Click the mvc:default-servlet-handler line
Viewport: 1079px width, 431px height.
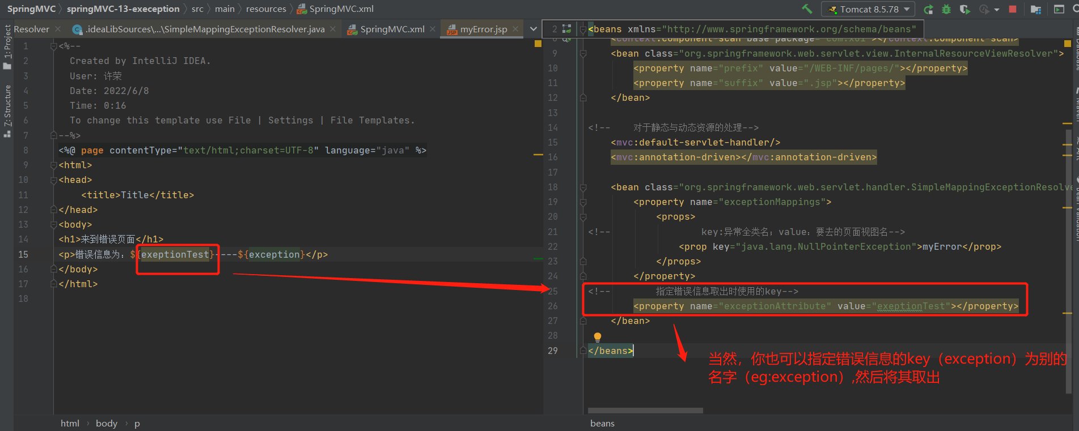[695, 142]
